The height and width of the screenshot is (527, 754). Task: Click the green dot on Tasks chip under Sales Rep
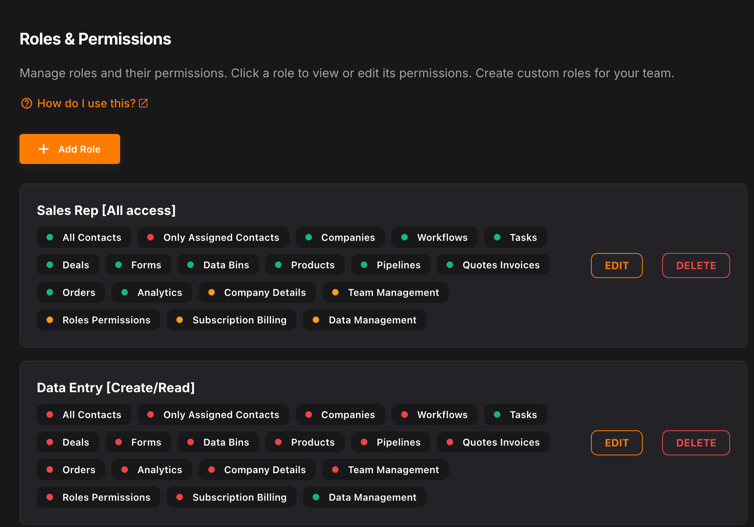pyautogui.click(x=497, y=237)
